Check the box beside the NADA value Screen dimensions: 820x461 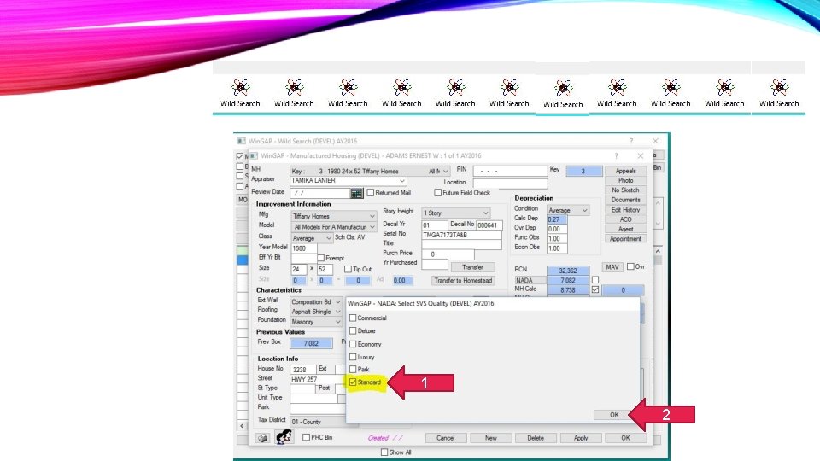tap(595, 280)
